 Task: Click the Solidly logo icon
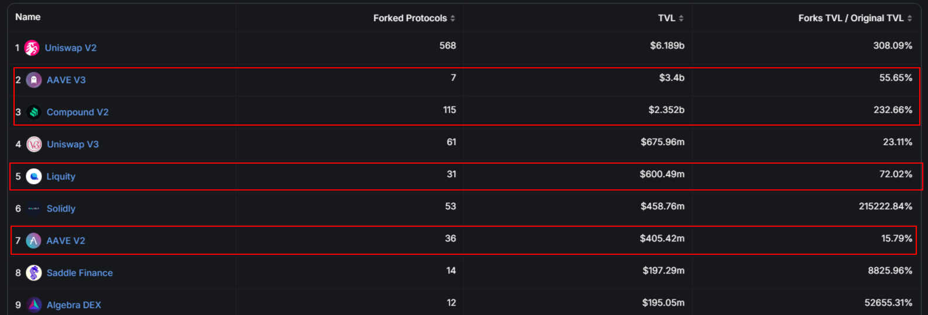34,209
